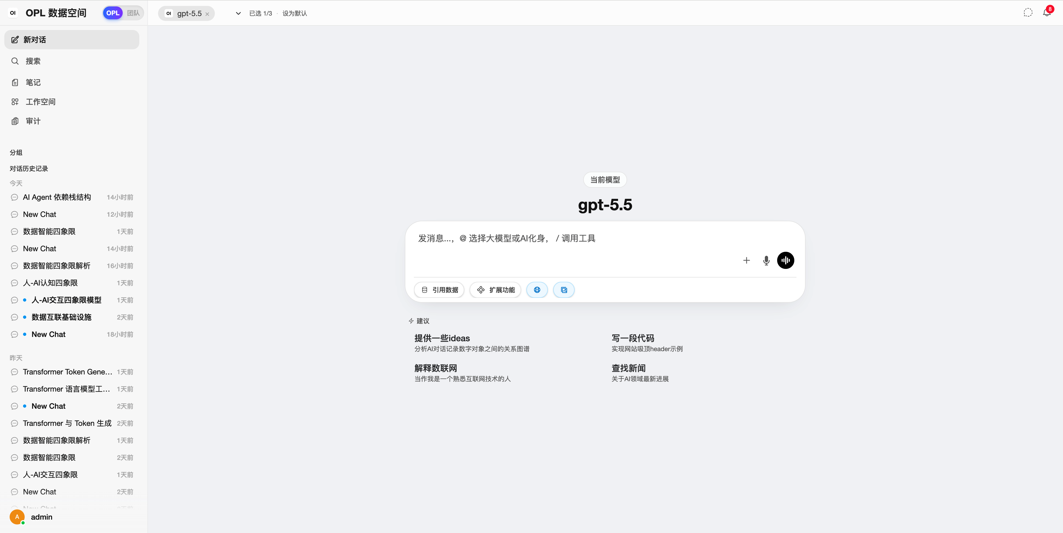Click the dashed circle temporary chat icon

1028,13
